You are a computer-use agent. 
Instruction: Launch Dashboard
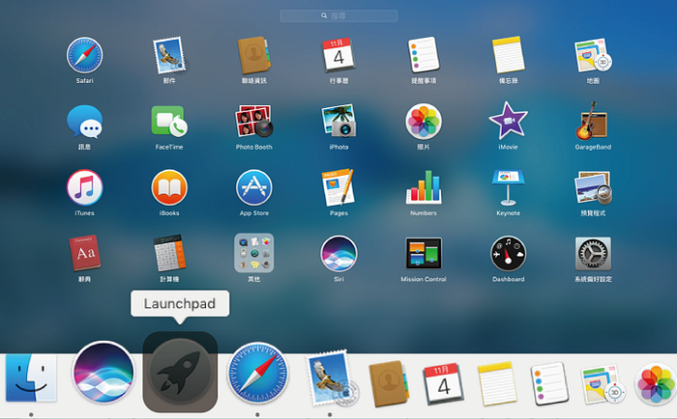[x=508, y=254]
